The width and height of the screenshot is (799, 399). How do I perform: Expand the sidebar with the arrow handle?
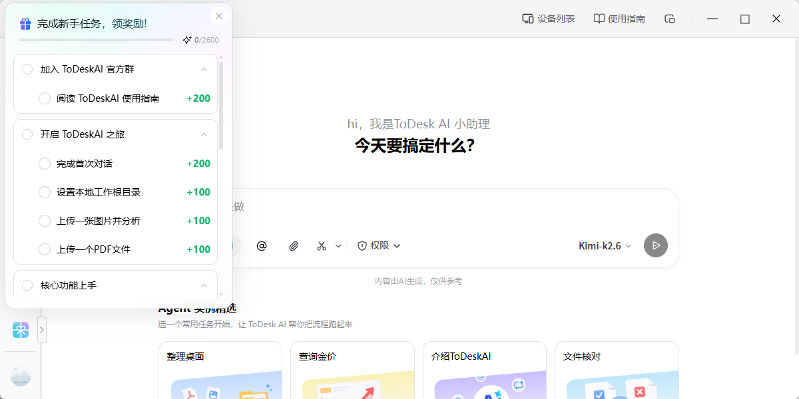coord(42,330)
